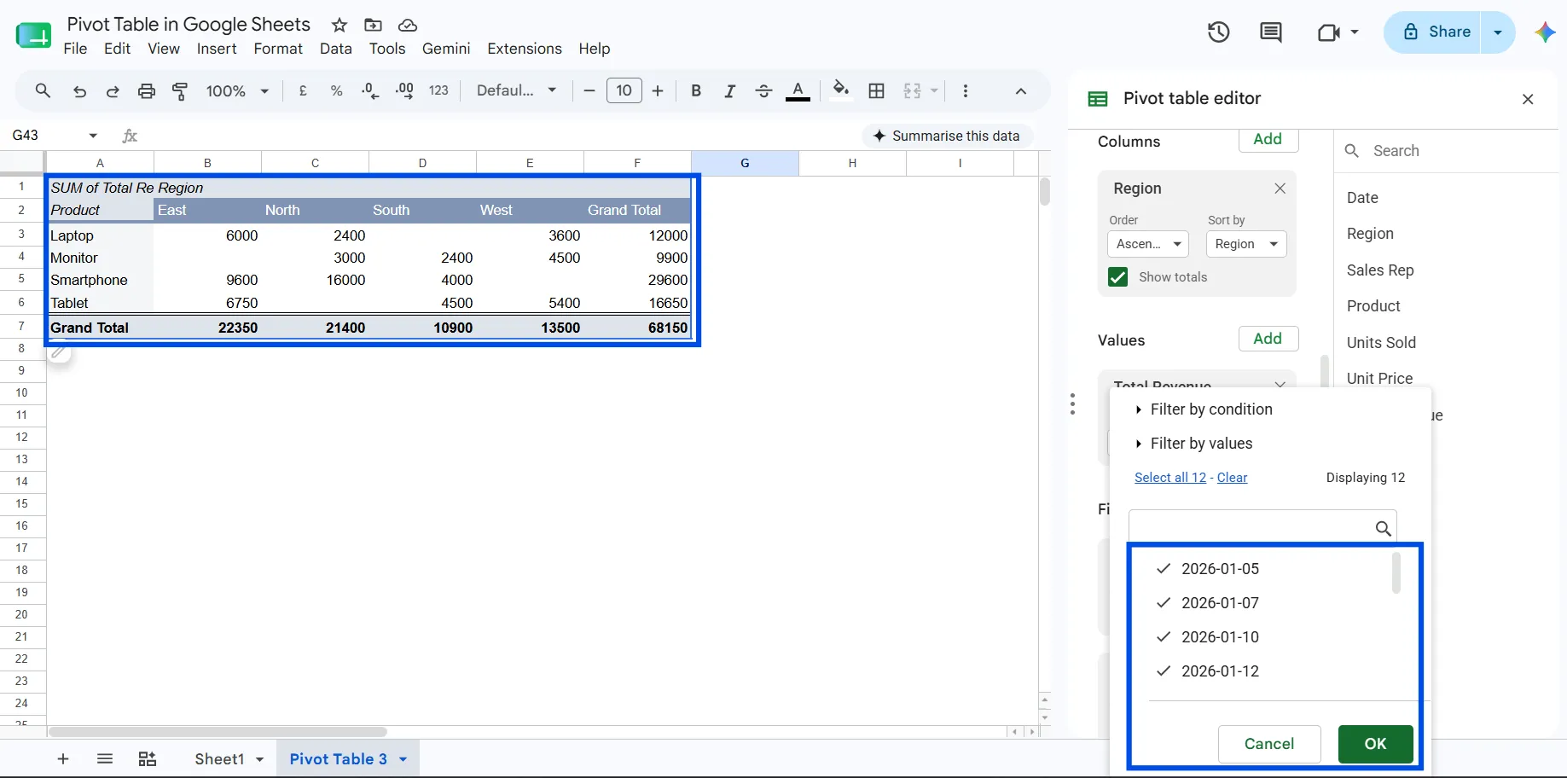
Task: Open version history clock icon
Action: point(1218,32)
